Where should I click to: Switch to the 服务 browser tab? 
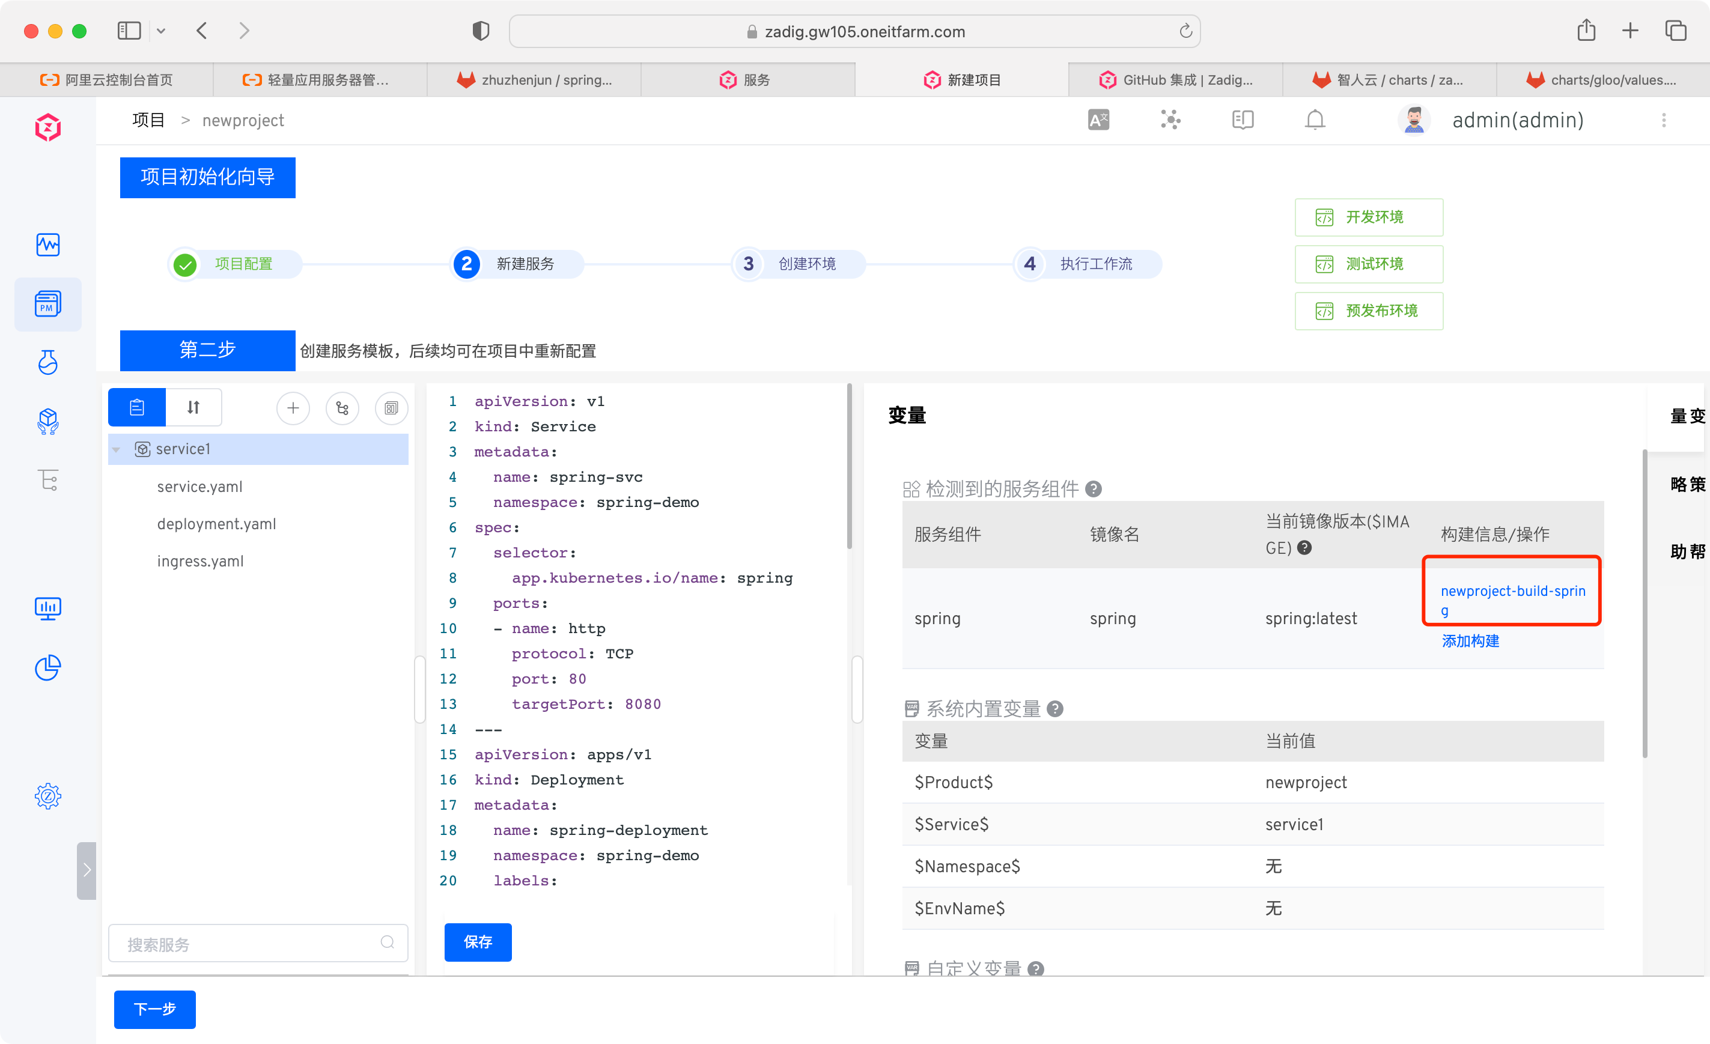748,80
